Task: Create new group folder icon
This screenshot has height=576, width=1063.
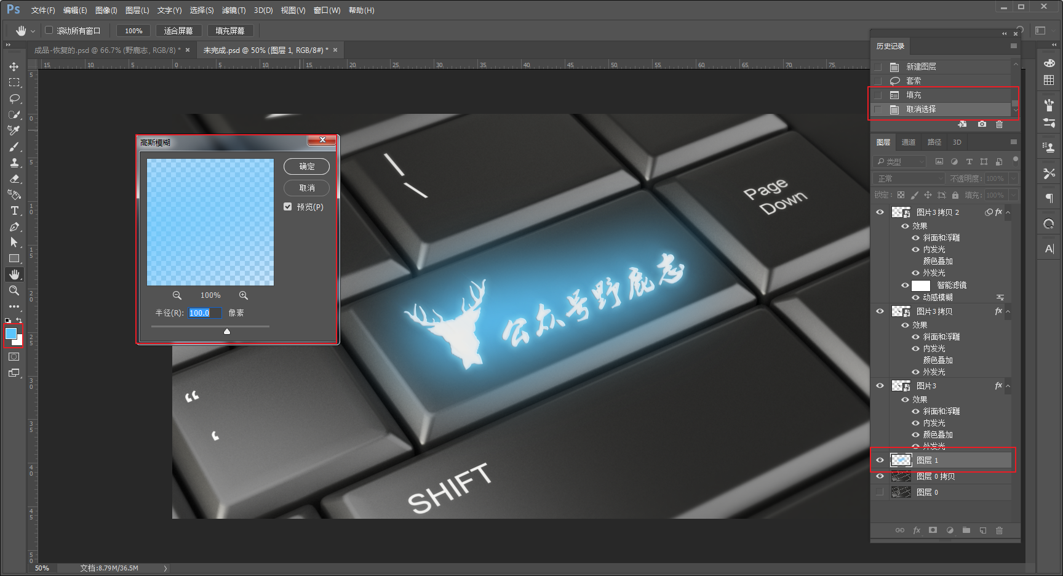Action: (x=966, y=530)
